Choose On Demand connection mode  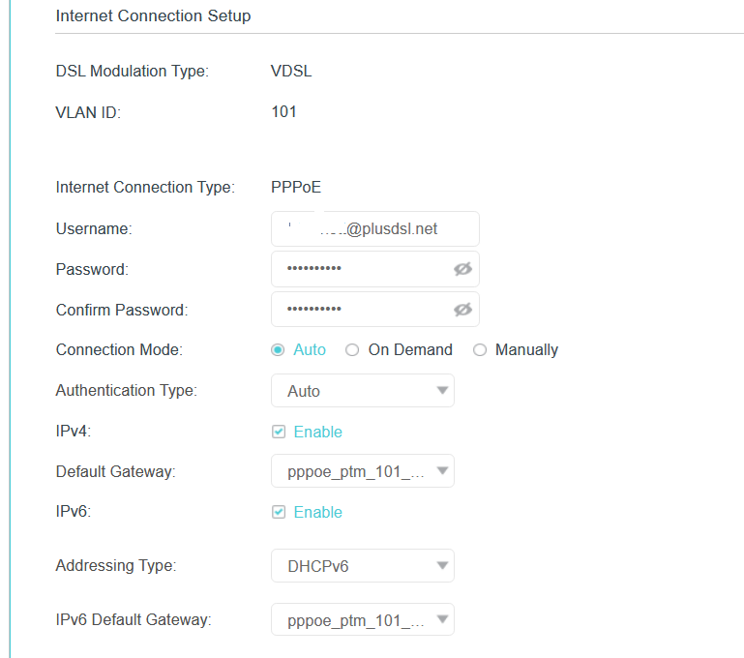(x=352, y=350)
